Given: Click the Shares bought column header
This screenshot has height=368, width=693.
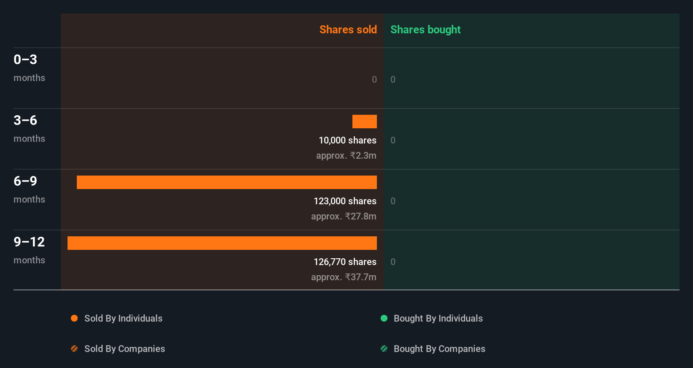Looking at the screenshot, I should click(x=425, y=30).
